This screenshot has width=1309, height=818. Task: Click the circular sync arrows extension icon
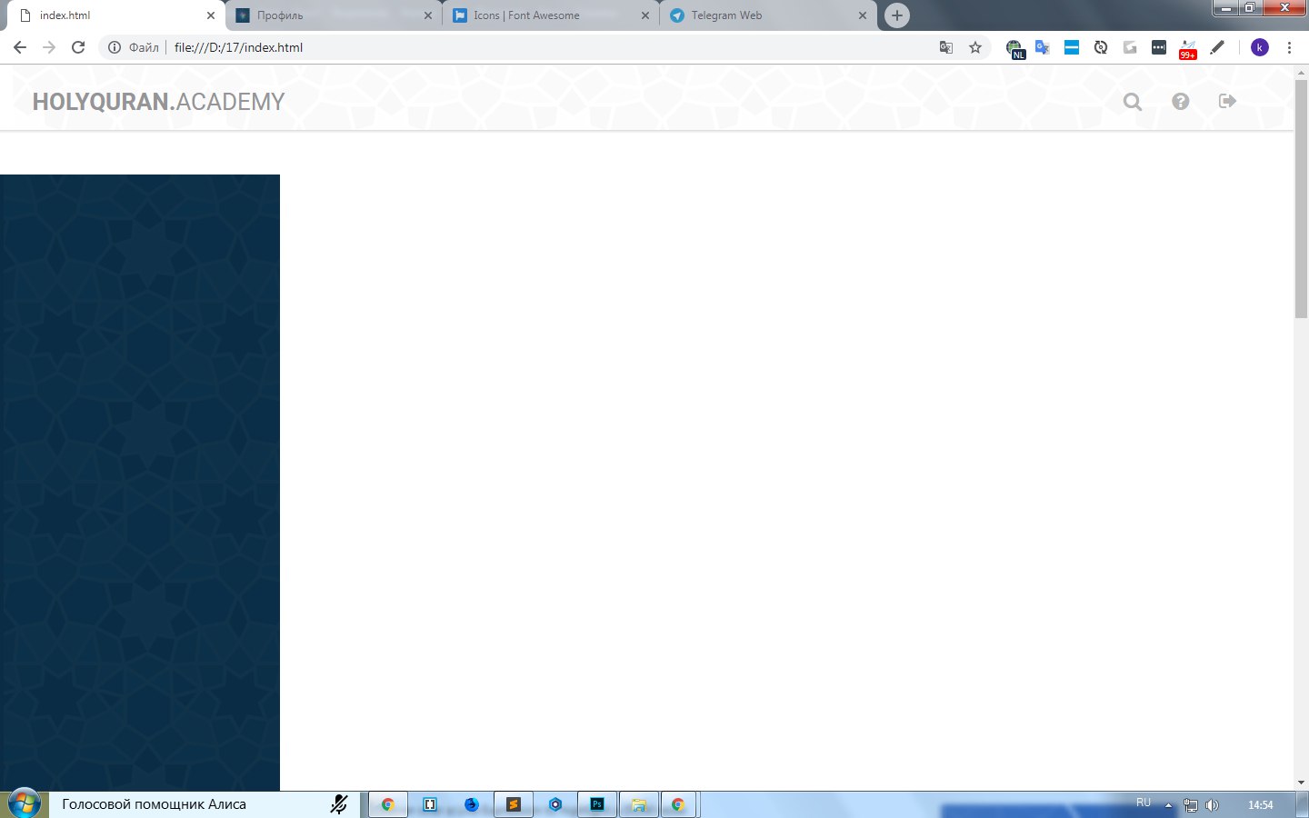(x=1101, y=47)
